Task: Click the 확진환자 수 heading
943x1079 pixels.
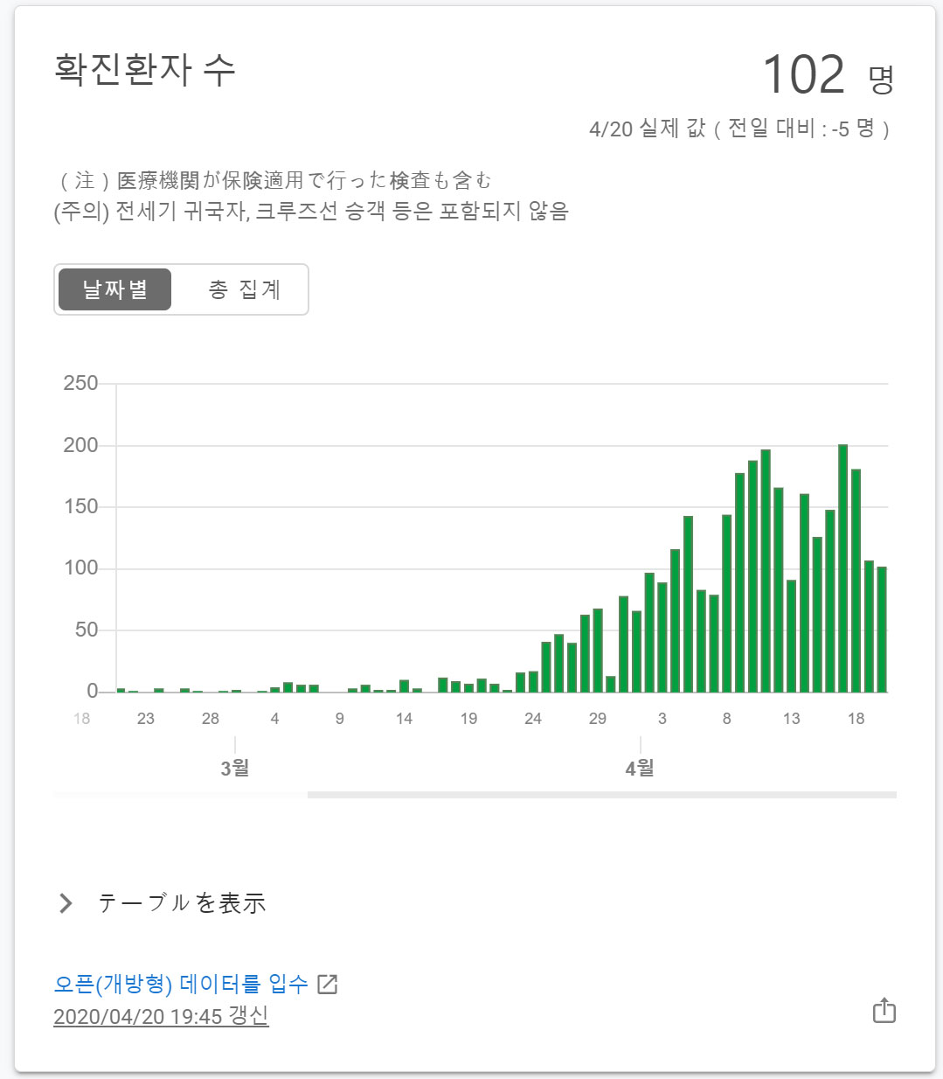Action: 145,70
